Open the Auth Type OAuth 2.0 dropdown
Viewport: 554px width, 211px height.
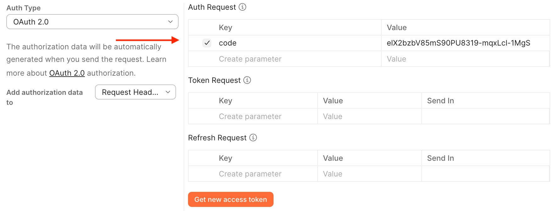click(x=92, y=22)
